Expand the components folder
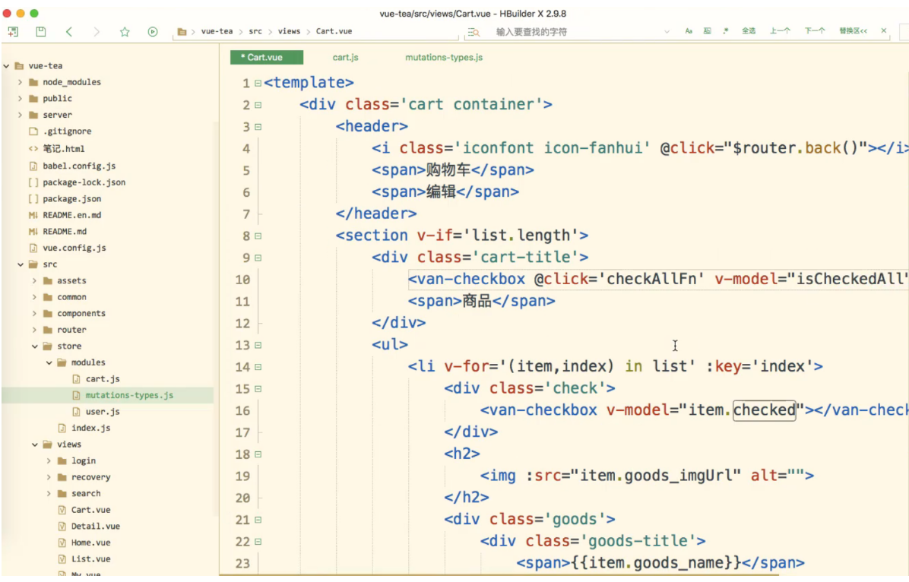Image resolution: width=909 pixels, height=582 pixels. [34, 313]
